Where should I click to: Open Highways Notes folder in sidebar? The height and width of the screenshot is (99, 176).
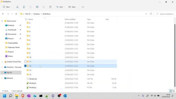(14, 47)
